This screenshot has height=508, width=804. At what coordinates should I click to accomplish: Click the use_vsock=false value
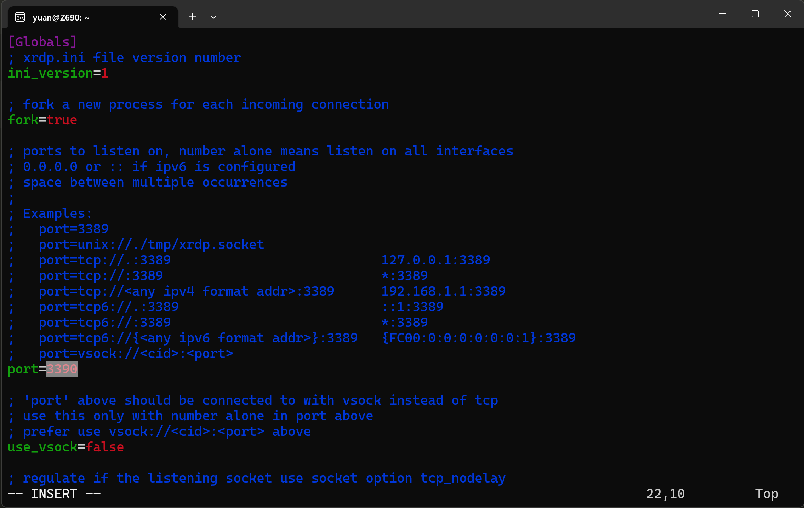click(104, 447)
